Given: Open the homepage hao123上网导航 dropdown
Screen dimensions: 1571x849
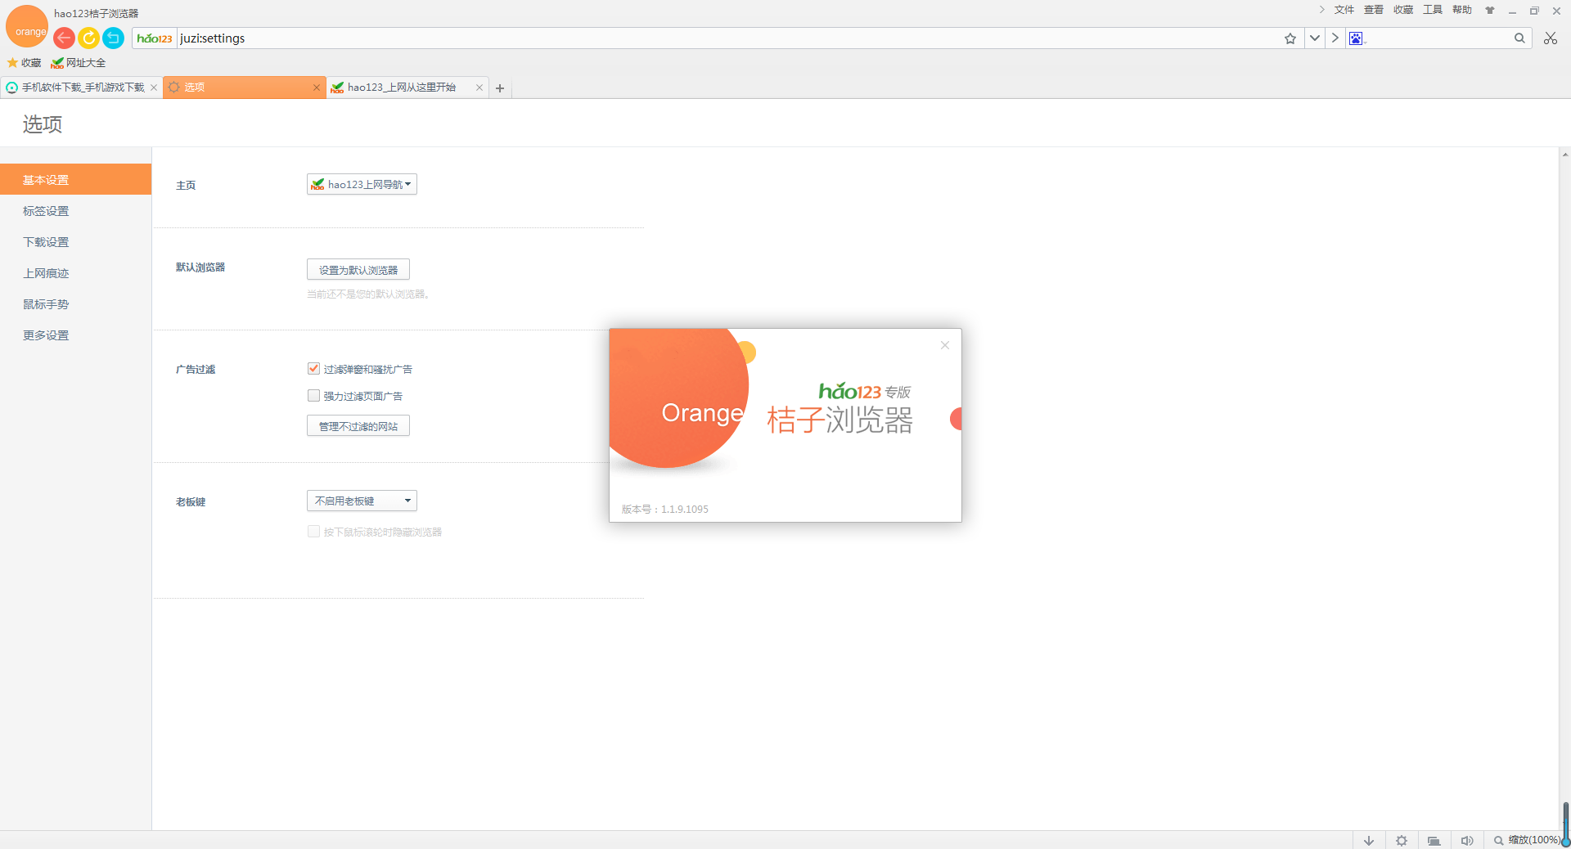Looking at the screenshot, I should point(362,184).
